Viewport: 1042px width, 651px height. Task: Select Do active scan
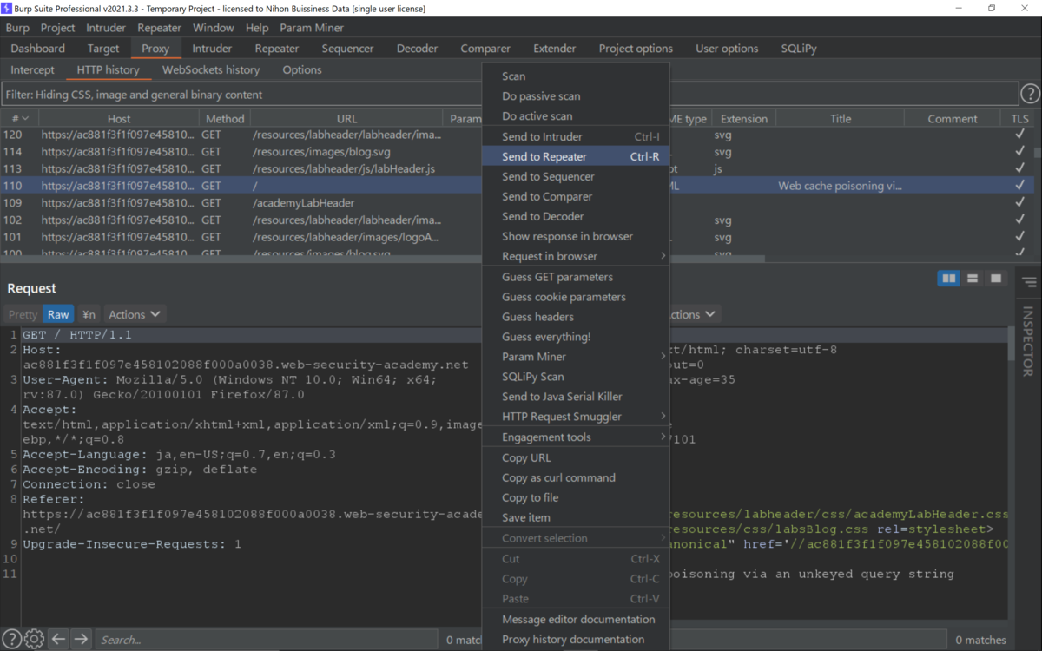(576, 116)
